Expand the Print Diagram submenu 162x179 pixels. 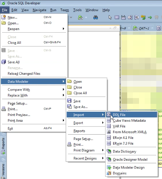[86, 150]
